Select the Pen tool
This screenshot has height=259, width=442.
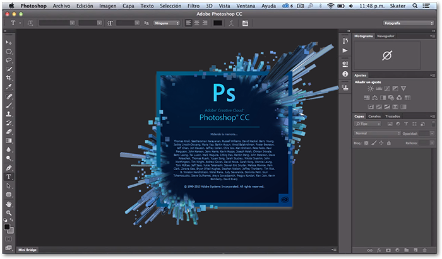(9, 168)
